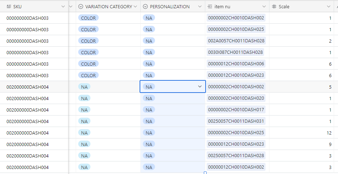Click PERSONALIZATION NA tag in 00250057CH0011DASH028 row

[x=149, y=156]
